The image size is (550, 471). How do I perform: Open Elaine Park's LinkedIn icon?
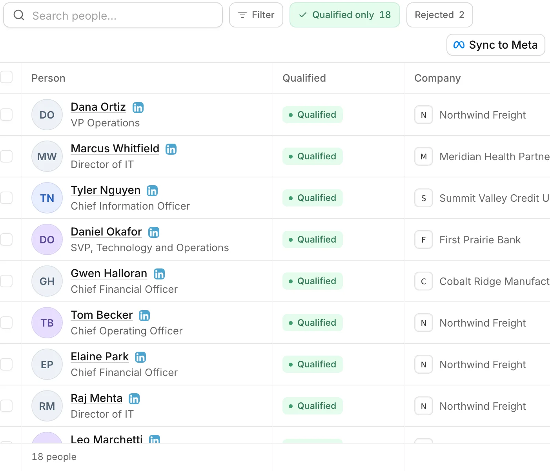click(x=140, y=357)
